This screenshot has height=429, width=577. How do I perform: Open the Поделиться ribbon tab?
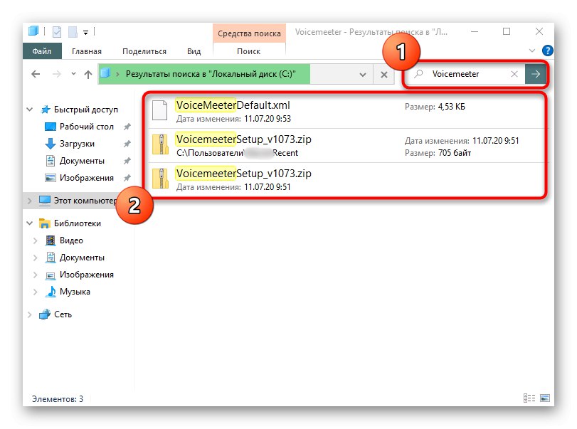click(x=144, y=51)
